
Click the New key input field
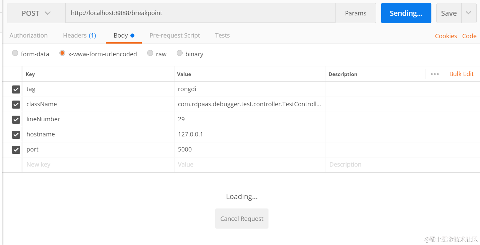pos(99,165)
